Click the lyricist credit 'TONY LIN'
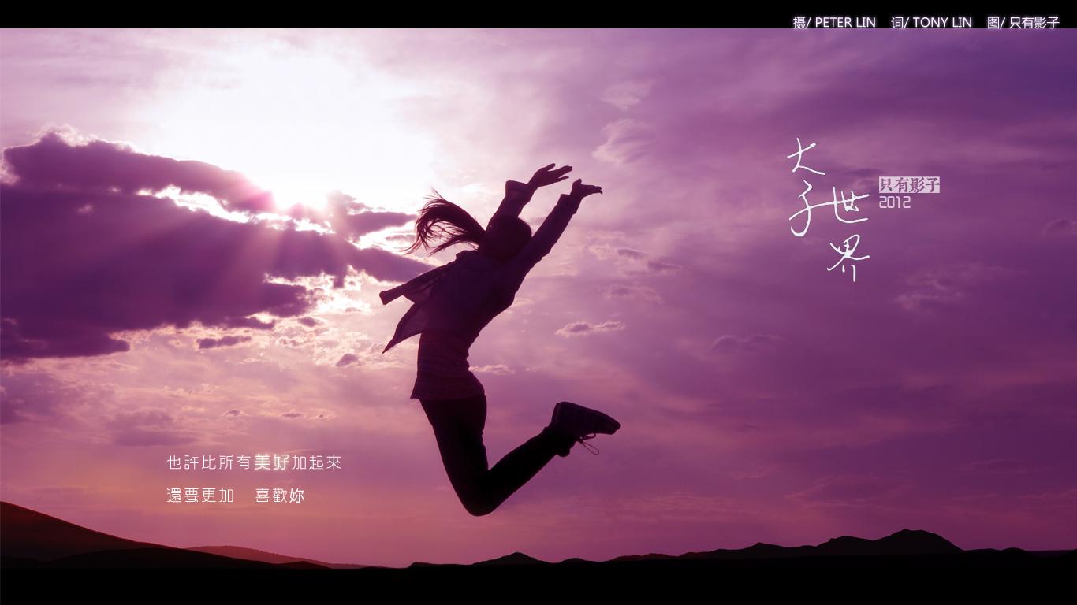Image resolution: width=1077 pixels, height=605 pixels. [942, 23]
